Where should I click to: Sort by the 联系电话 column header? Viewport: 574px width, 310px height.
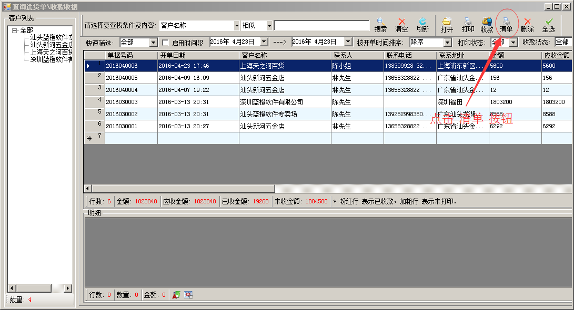410,55
